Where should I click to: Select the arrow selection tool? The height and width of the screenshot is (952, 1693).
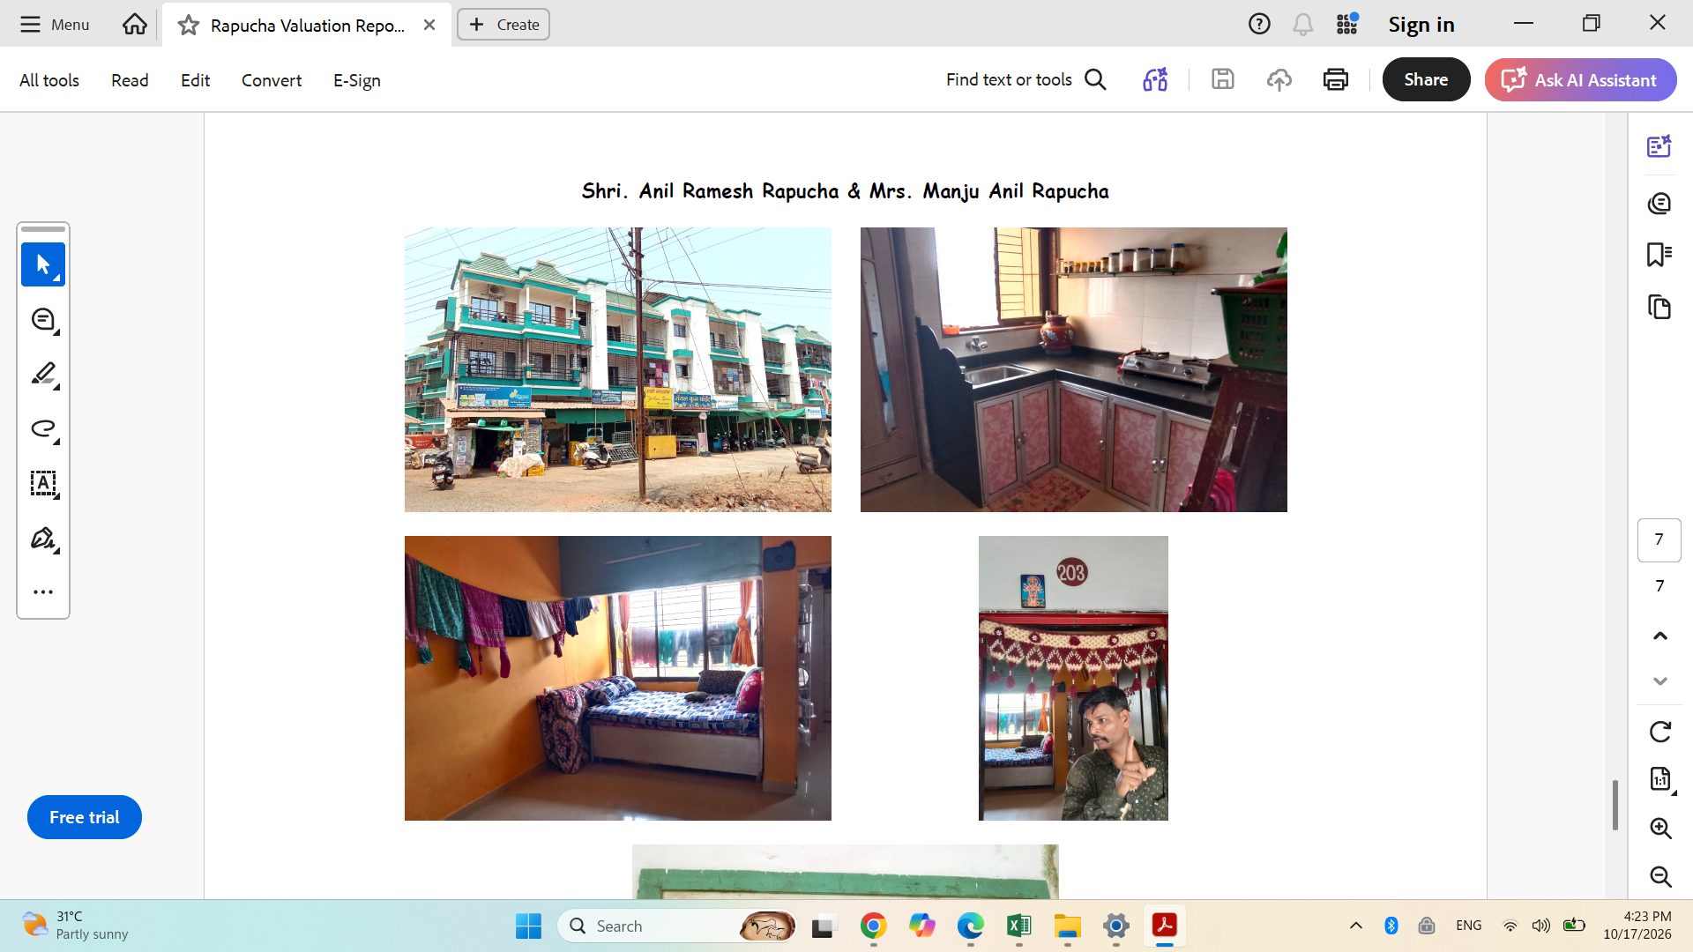click(43, 264)
